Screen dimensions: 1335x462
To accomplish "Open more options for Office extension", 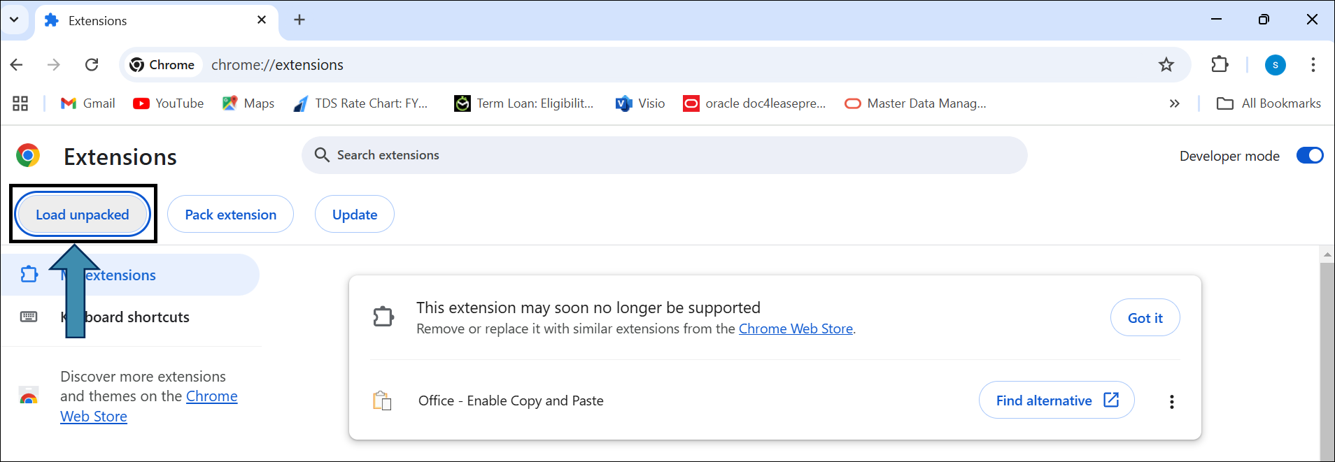I will click(1171, 401).
